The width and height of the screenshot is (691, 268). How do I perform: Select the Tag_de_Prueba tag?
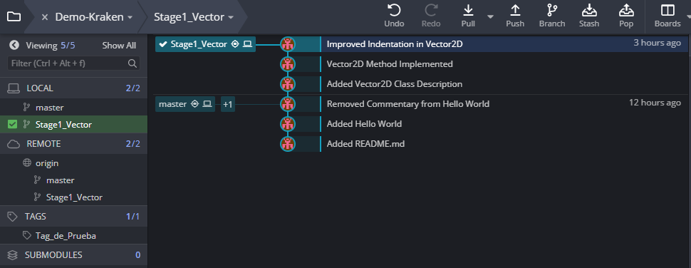(66, 236)
